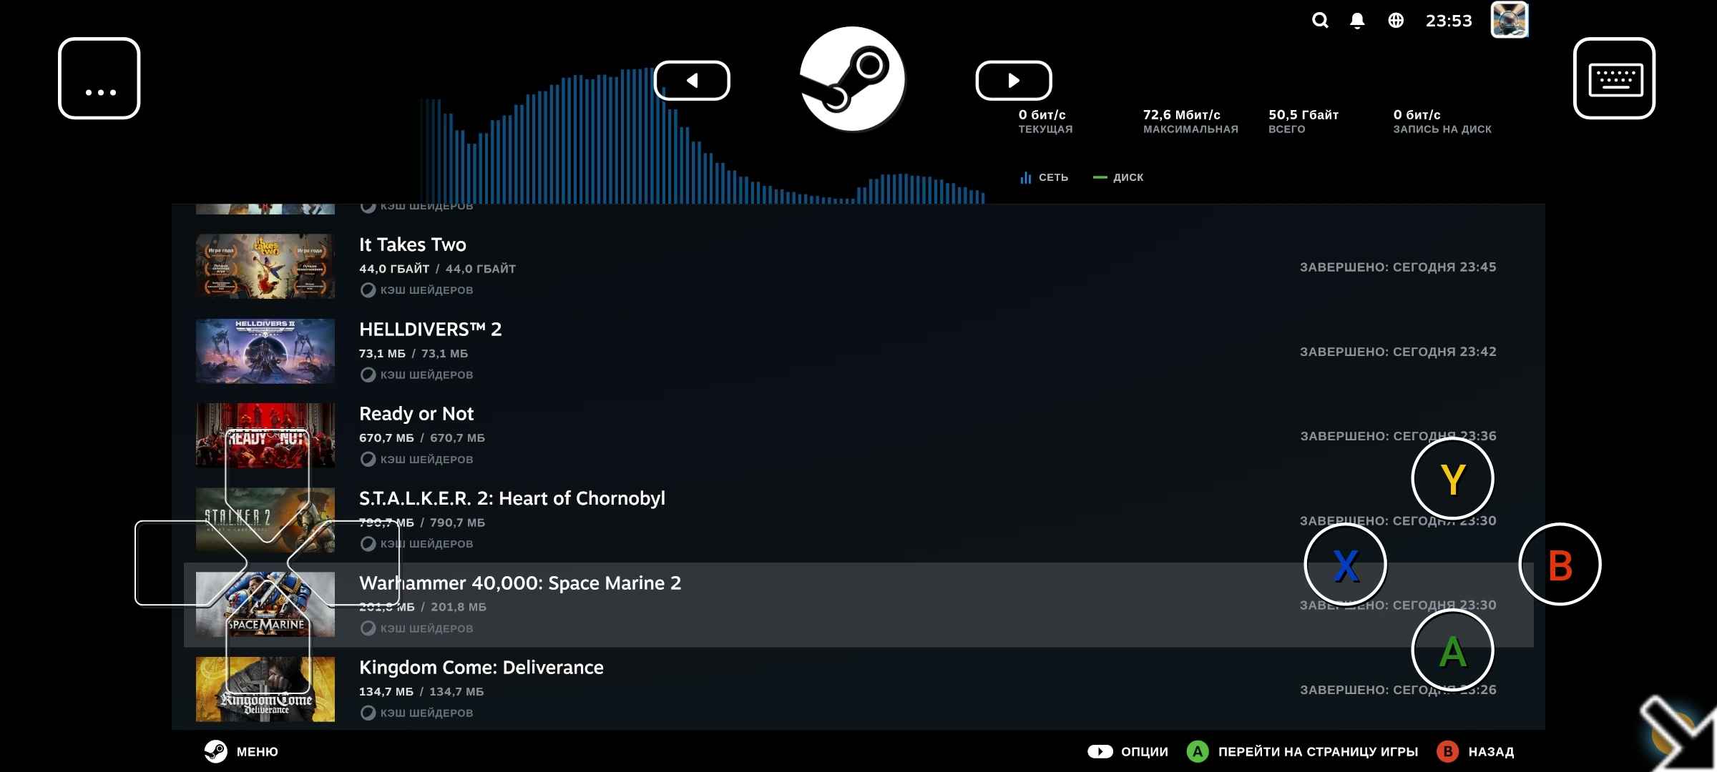Tap the collapse arrow in bottom corner
1717x772 pixels.
1678,734
